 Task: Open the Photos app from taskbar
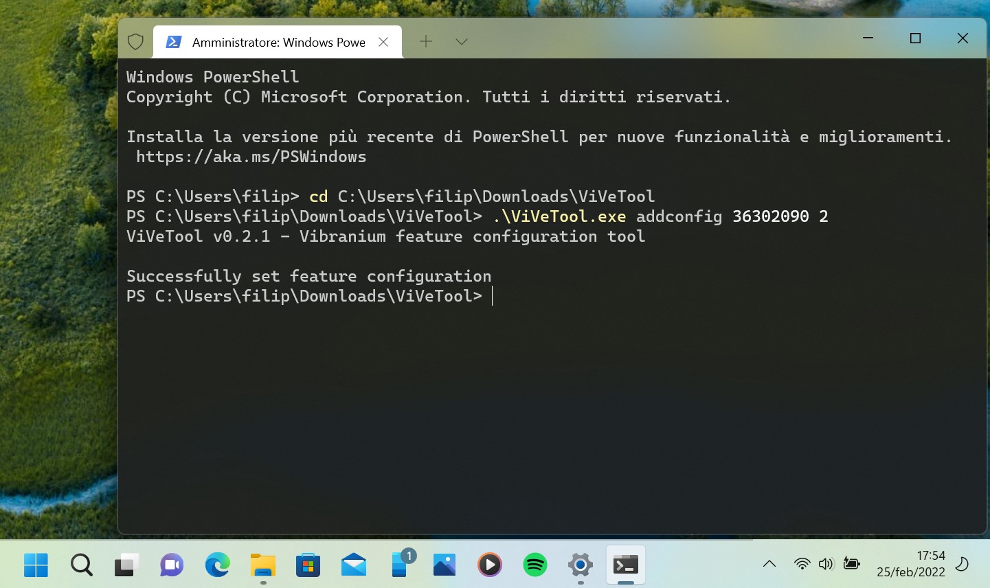coord(445,565)
